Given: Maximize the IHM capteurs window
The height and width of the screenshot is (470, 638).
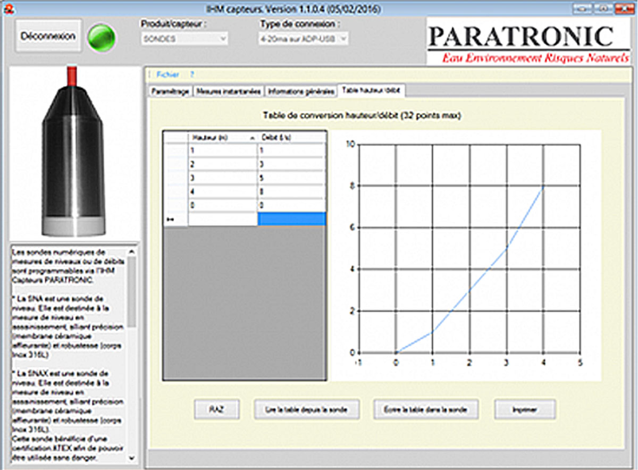Looking at the screenshot, I should coord(602,8).
